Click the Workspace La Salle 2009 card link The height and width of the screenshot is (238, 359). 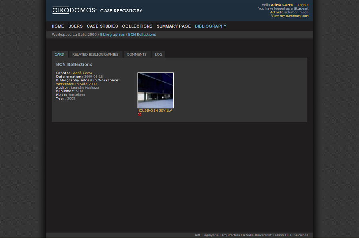[76, 84]
